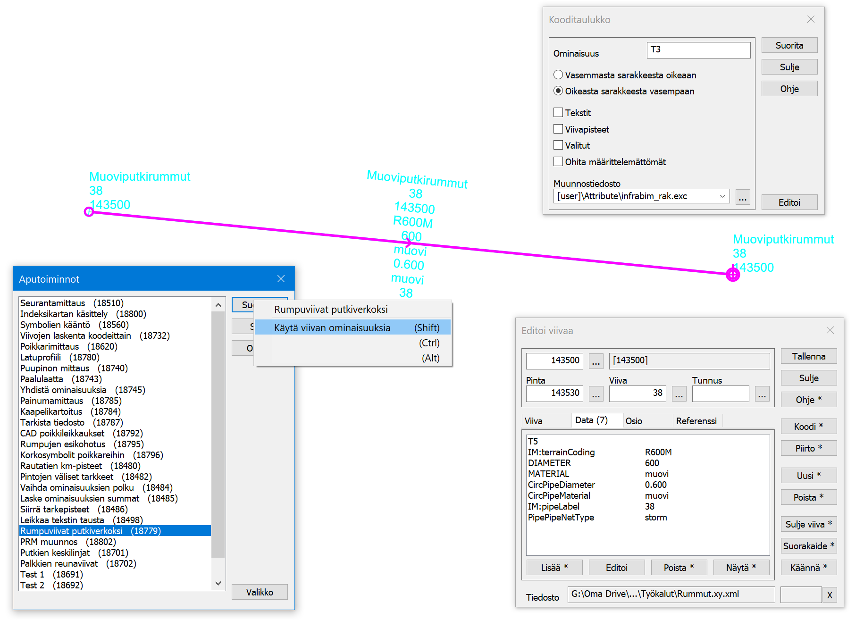The width and height of the screenshot is (864, 620).
Task: Click ellipsis button next to 143500 code field
Action: pyautogui.click(x=596, y=361)
